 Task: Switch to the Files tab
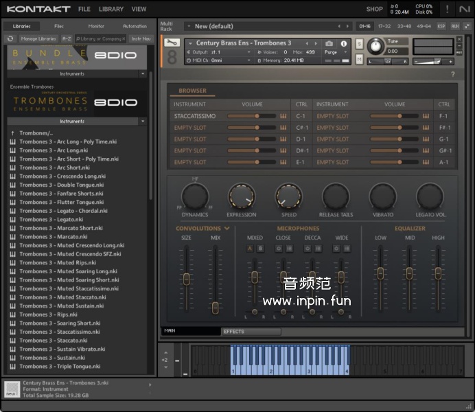(x=59, y=26)
